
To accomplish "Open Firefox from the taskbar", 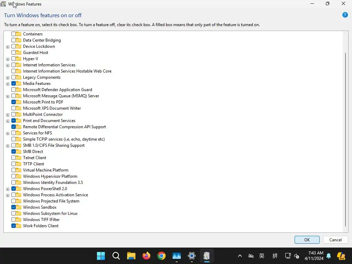I will [146, 256].
